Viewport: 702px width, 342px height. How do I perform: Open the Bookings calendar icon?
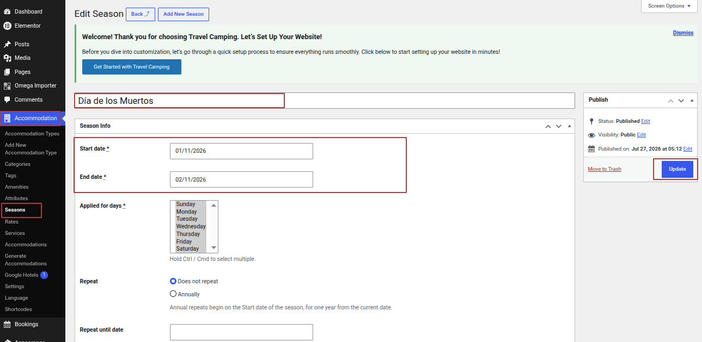point(7,324)
